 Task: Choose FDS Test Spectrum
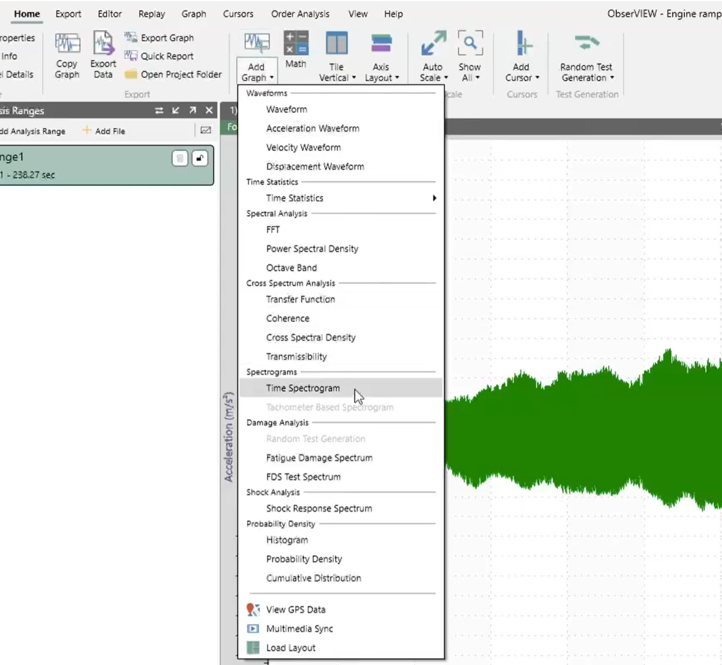pos(341,477)
